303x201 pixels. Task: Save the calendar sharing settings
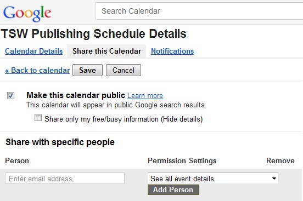[87, 70]
